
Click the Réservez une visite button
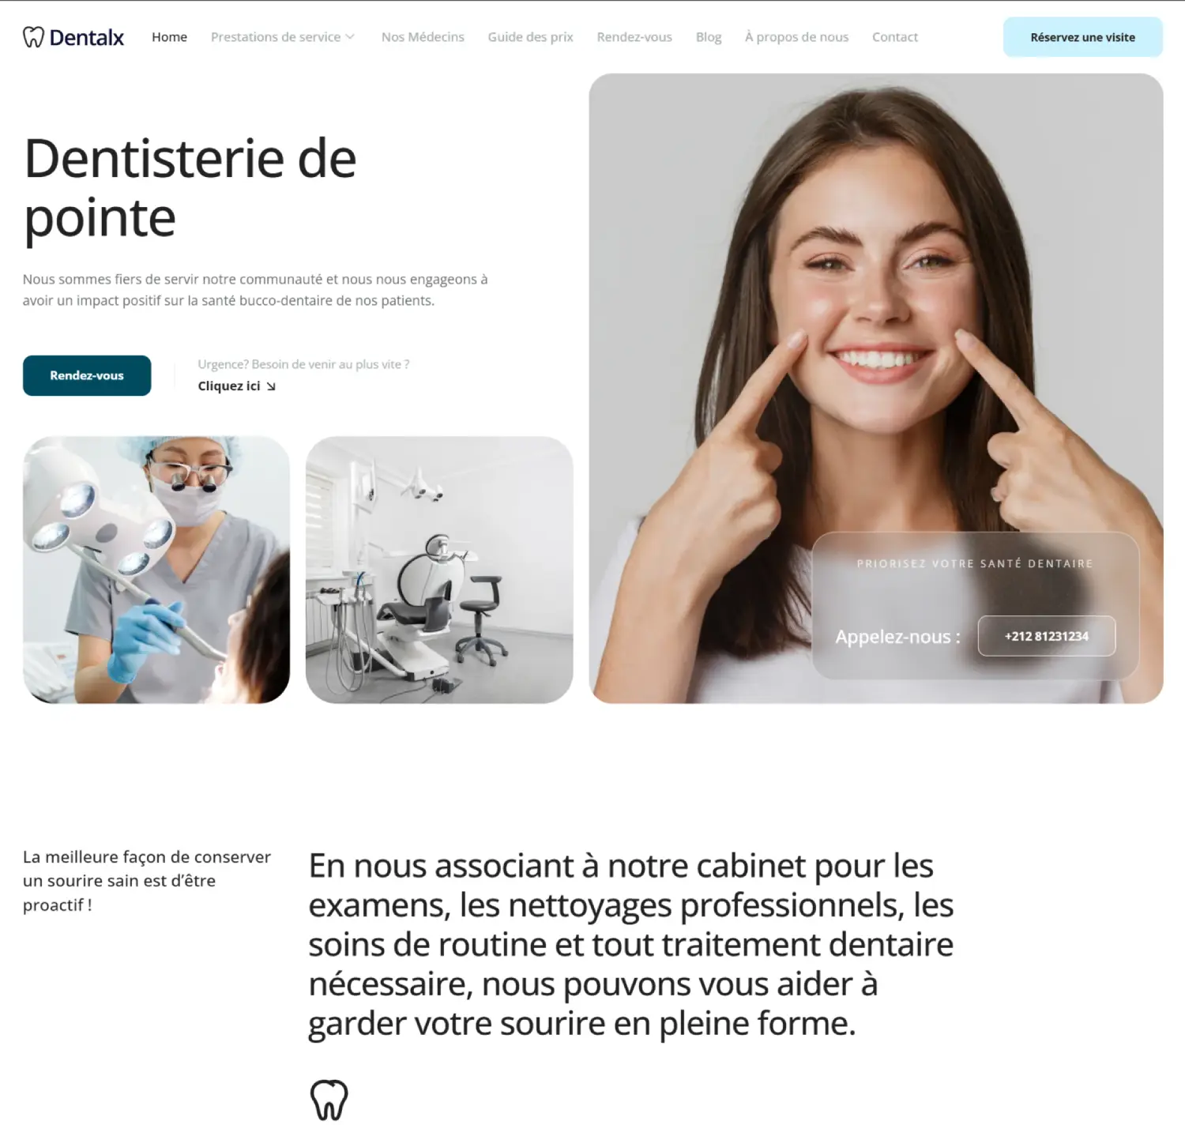coord(1082,37)
